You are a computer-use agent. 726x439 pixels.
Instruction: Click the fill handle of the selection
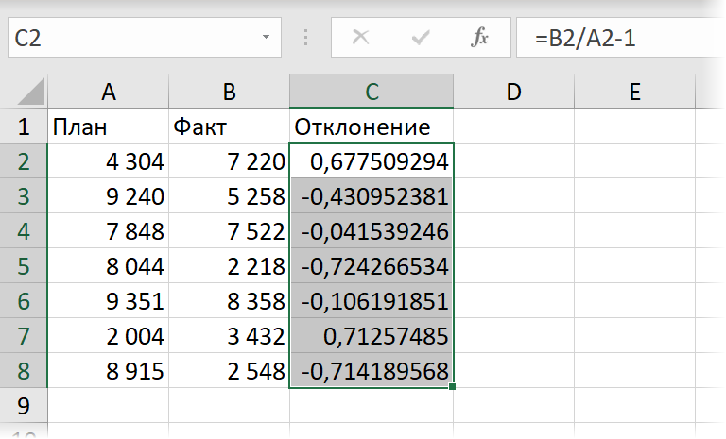pos(454,387)
